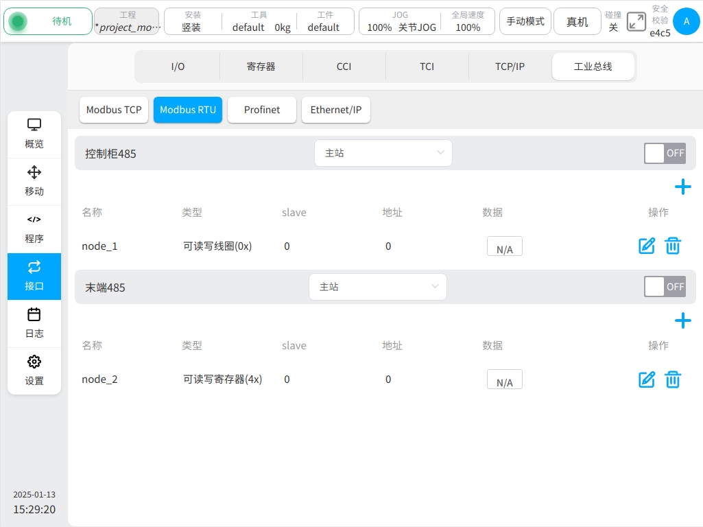
Task: Add a node under 末端485 with plus icon
Action: point(682,320)
